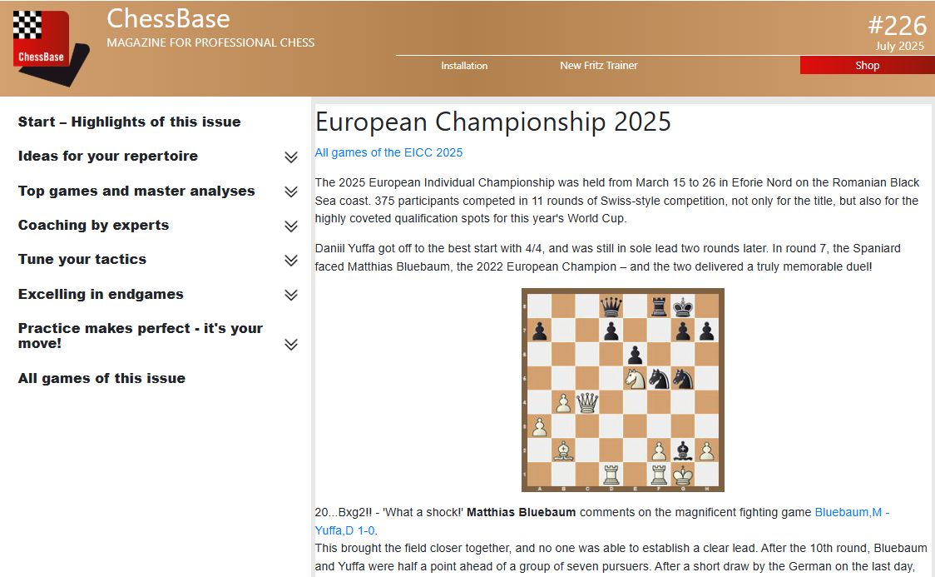Expand the Ideas for your repertoire section
The image size is (935, 577).
point(290,157)
